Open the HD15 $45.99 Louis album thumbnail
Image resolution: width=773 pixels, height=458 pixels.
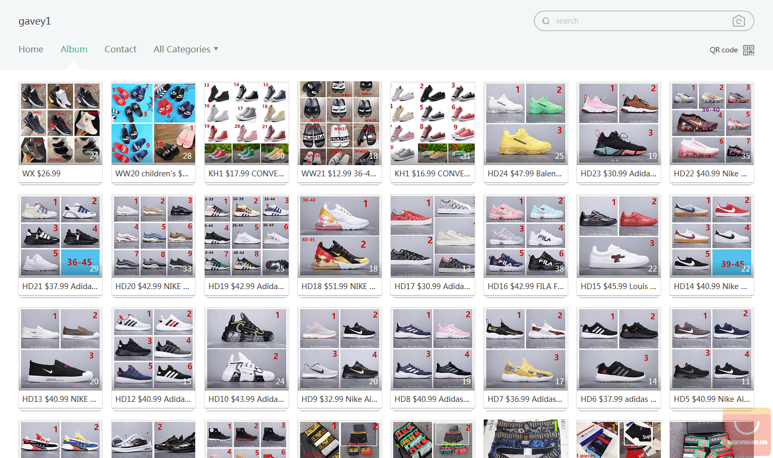coord(619,236)
